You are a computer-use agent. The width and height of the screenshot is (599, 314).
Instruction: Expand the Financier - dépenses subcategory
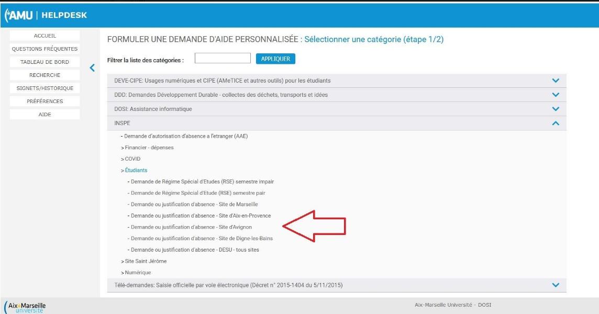coord(149,148)
